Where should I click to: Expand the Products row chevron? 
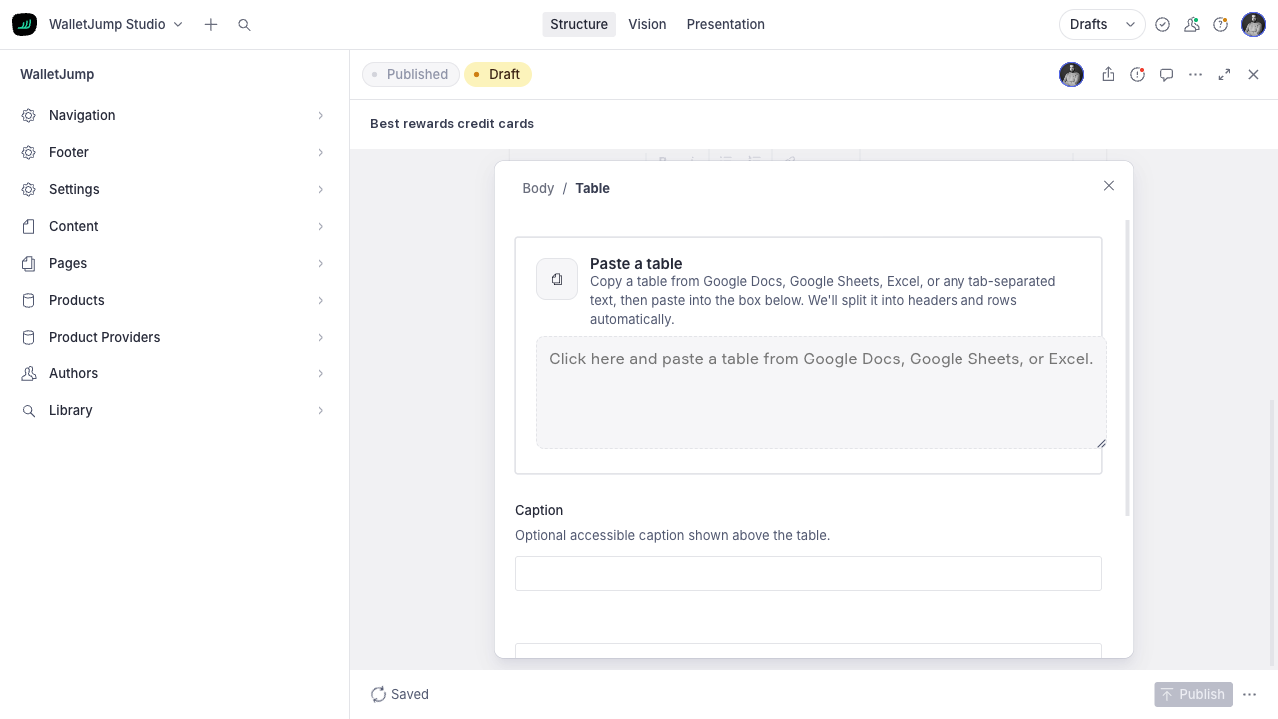click(x=320, y=300)
